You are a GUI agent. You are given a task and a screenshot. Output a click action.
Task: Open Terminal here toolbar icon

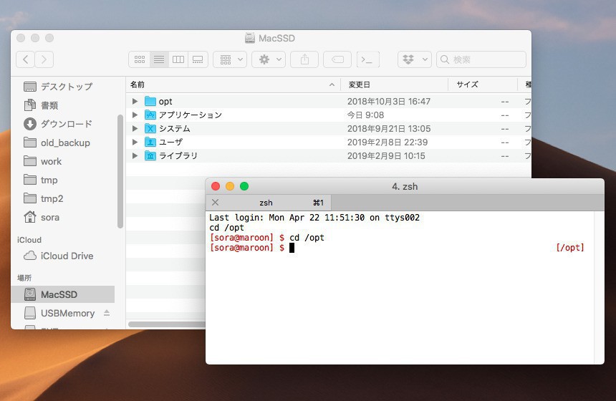point(368,59)
